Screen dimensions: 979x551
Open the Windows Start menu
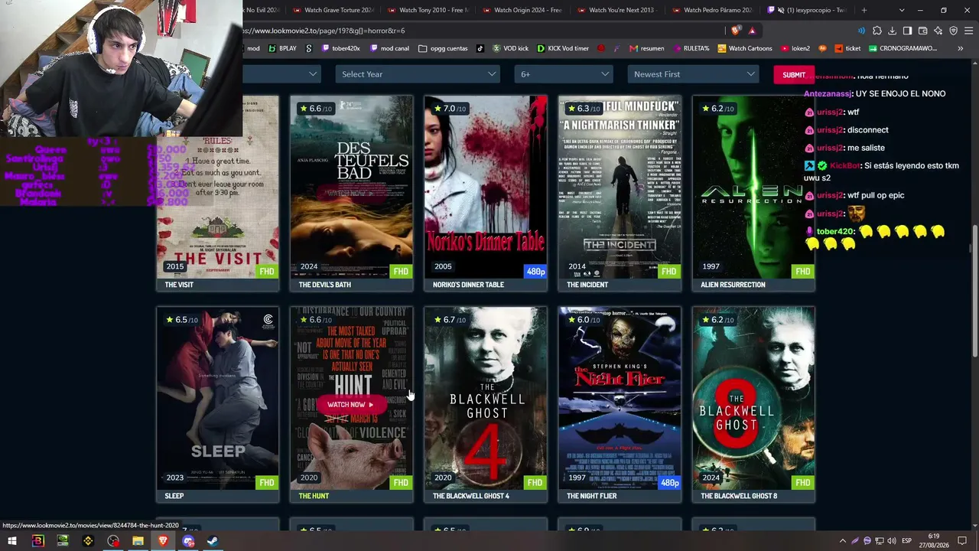click(x=12, y=541)
